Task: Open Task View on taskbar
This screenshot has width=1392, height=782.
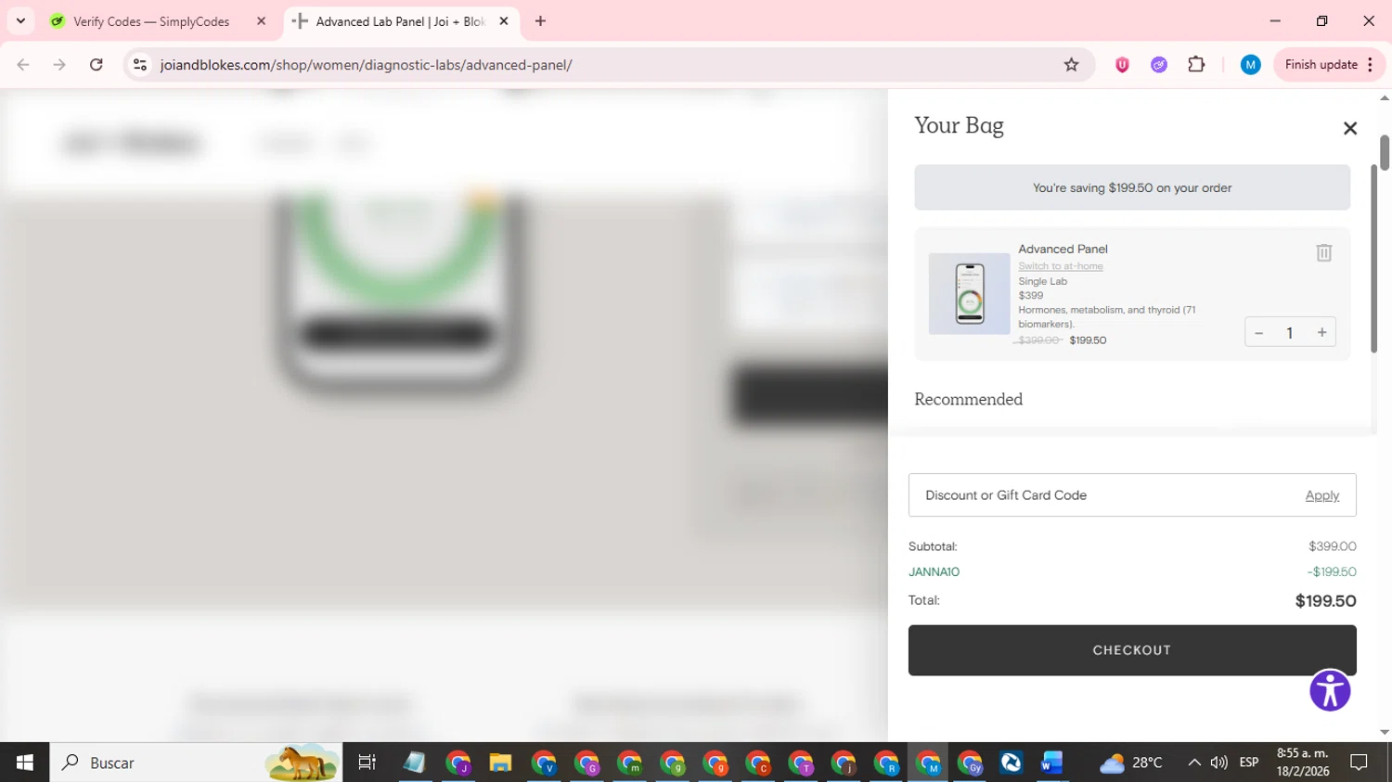Action: coord(367,763)
